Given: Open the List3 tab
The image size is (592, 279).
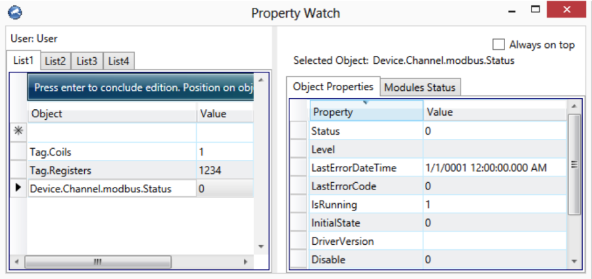Looking at the screenshot, I should click(87, 61).
